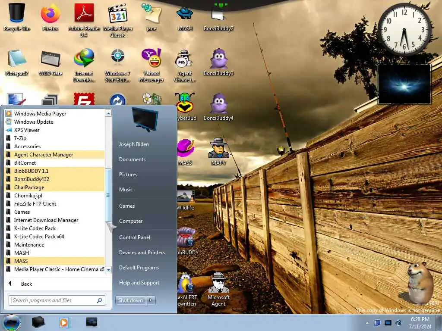442x331 pixels.
Task: Open Devices and Printers
Action: (142, 253)
